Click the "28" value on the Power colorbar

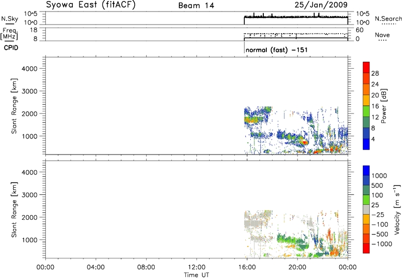[375, 73]
